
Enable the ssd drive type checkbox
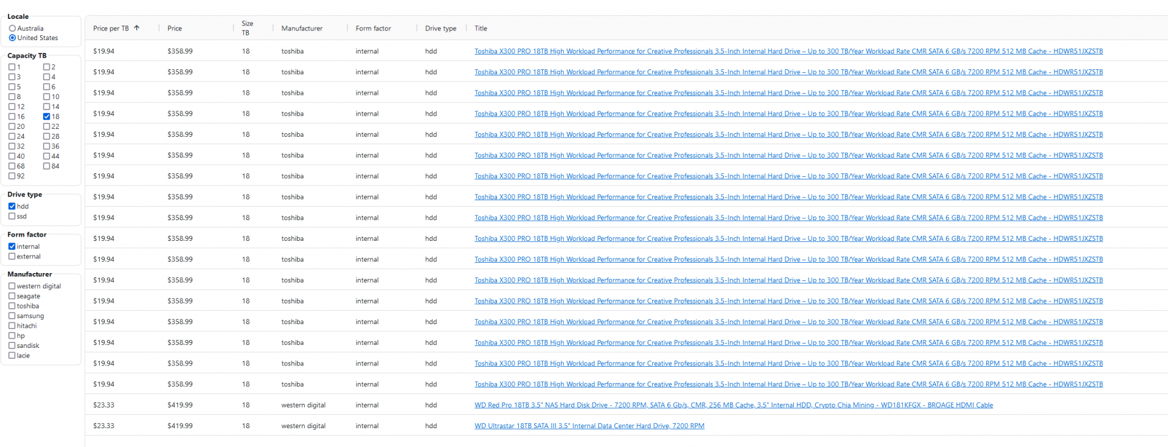click(12, 216)
